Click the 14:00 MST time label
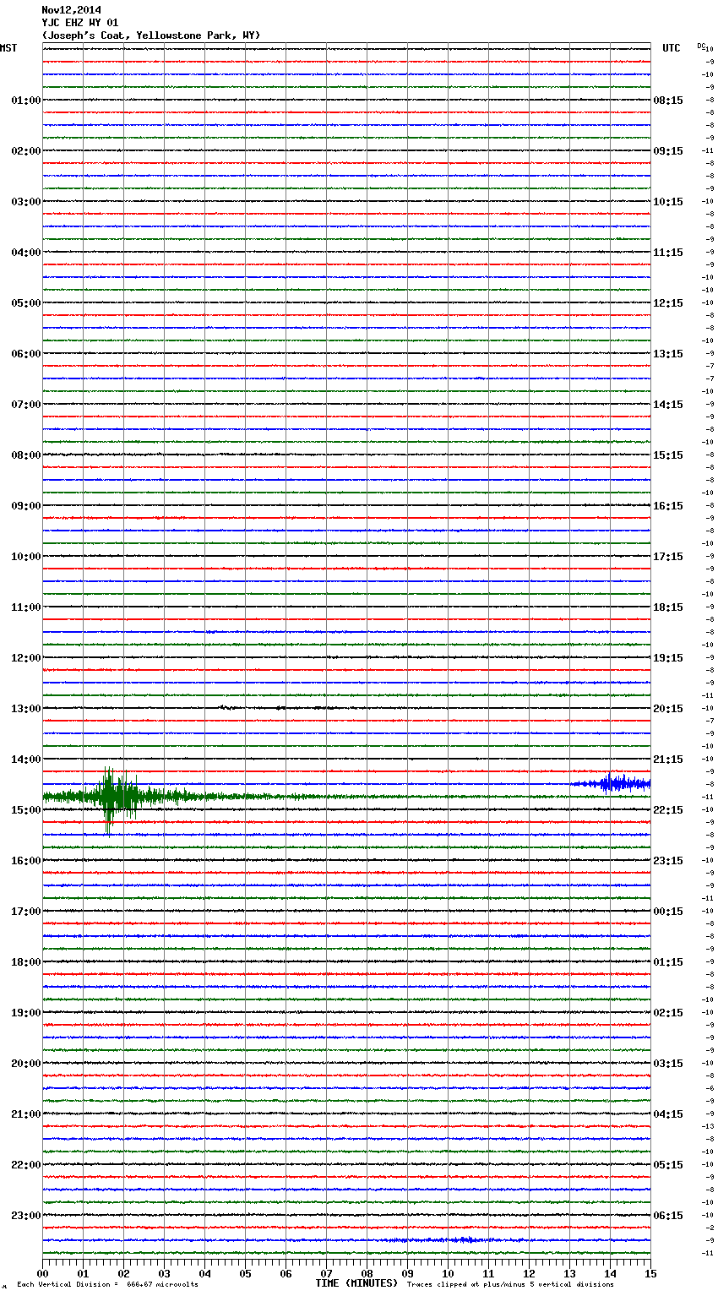Screen dimensions: 718x1296 pos(25,760)
